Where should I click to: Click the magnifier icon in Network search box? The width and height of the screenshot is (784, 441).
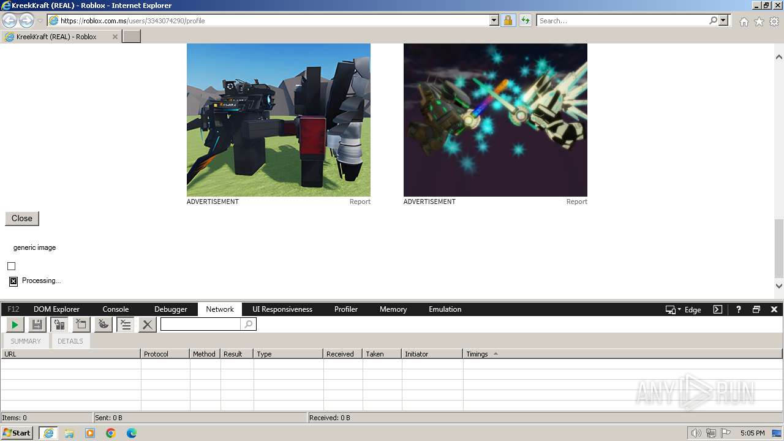pyautogui.click(x=248, y=325)
